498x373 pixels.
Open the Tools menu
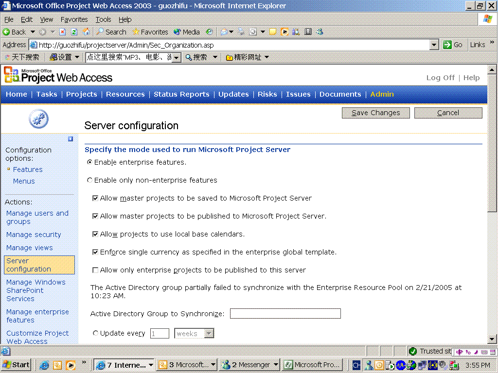pos(103,19)
